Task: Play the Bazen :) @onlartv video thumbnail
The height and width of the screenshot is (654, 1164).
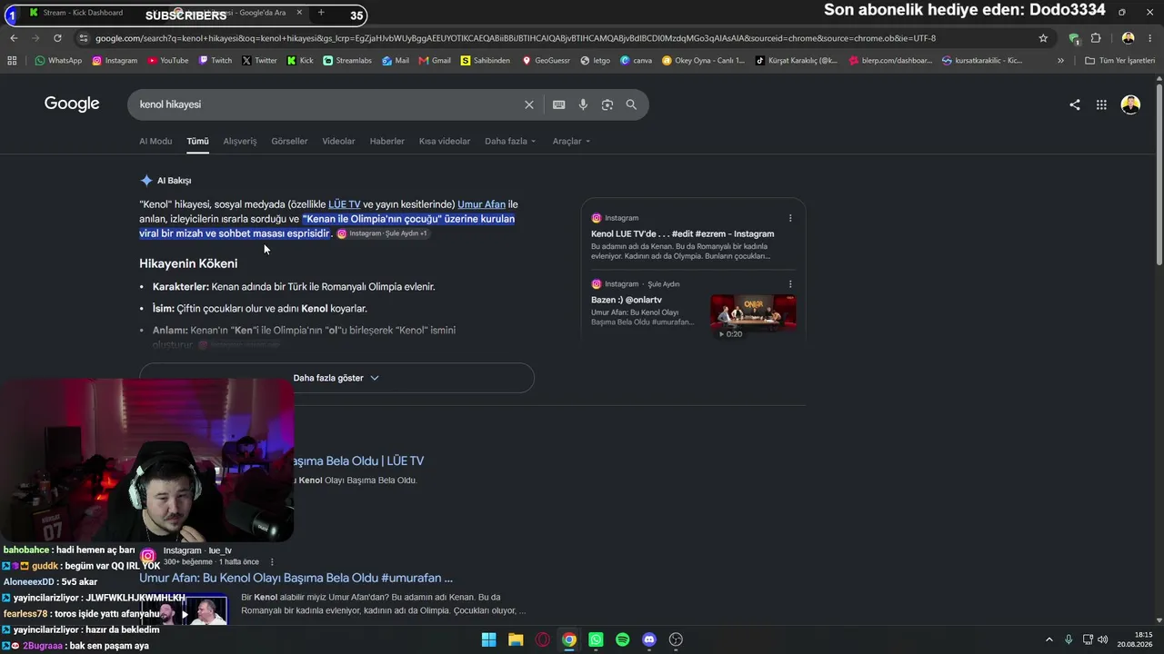Action: pyautogui.click(x=753, y=314)
